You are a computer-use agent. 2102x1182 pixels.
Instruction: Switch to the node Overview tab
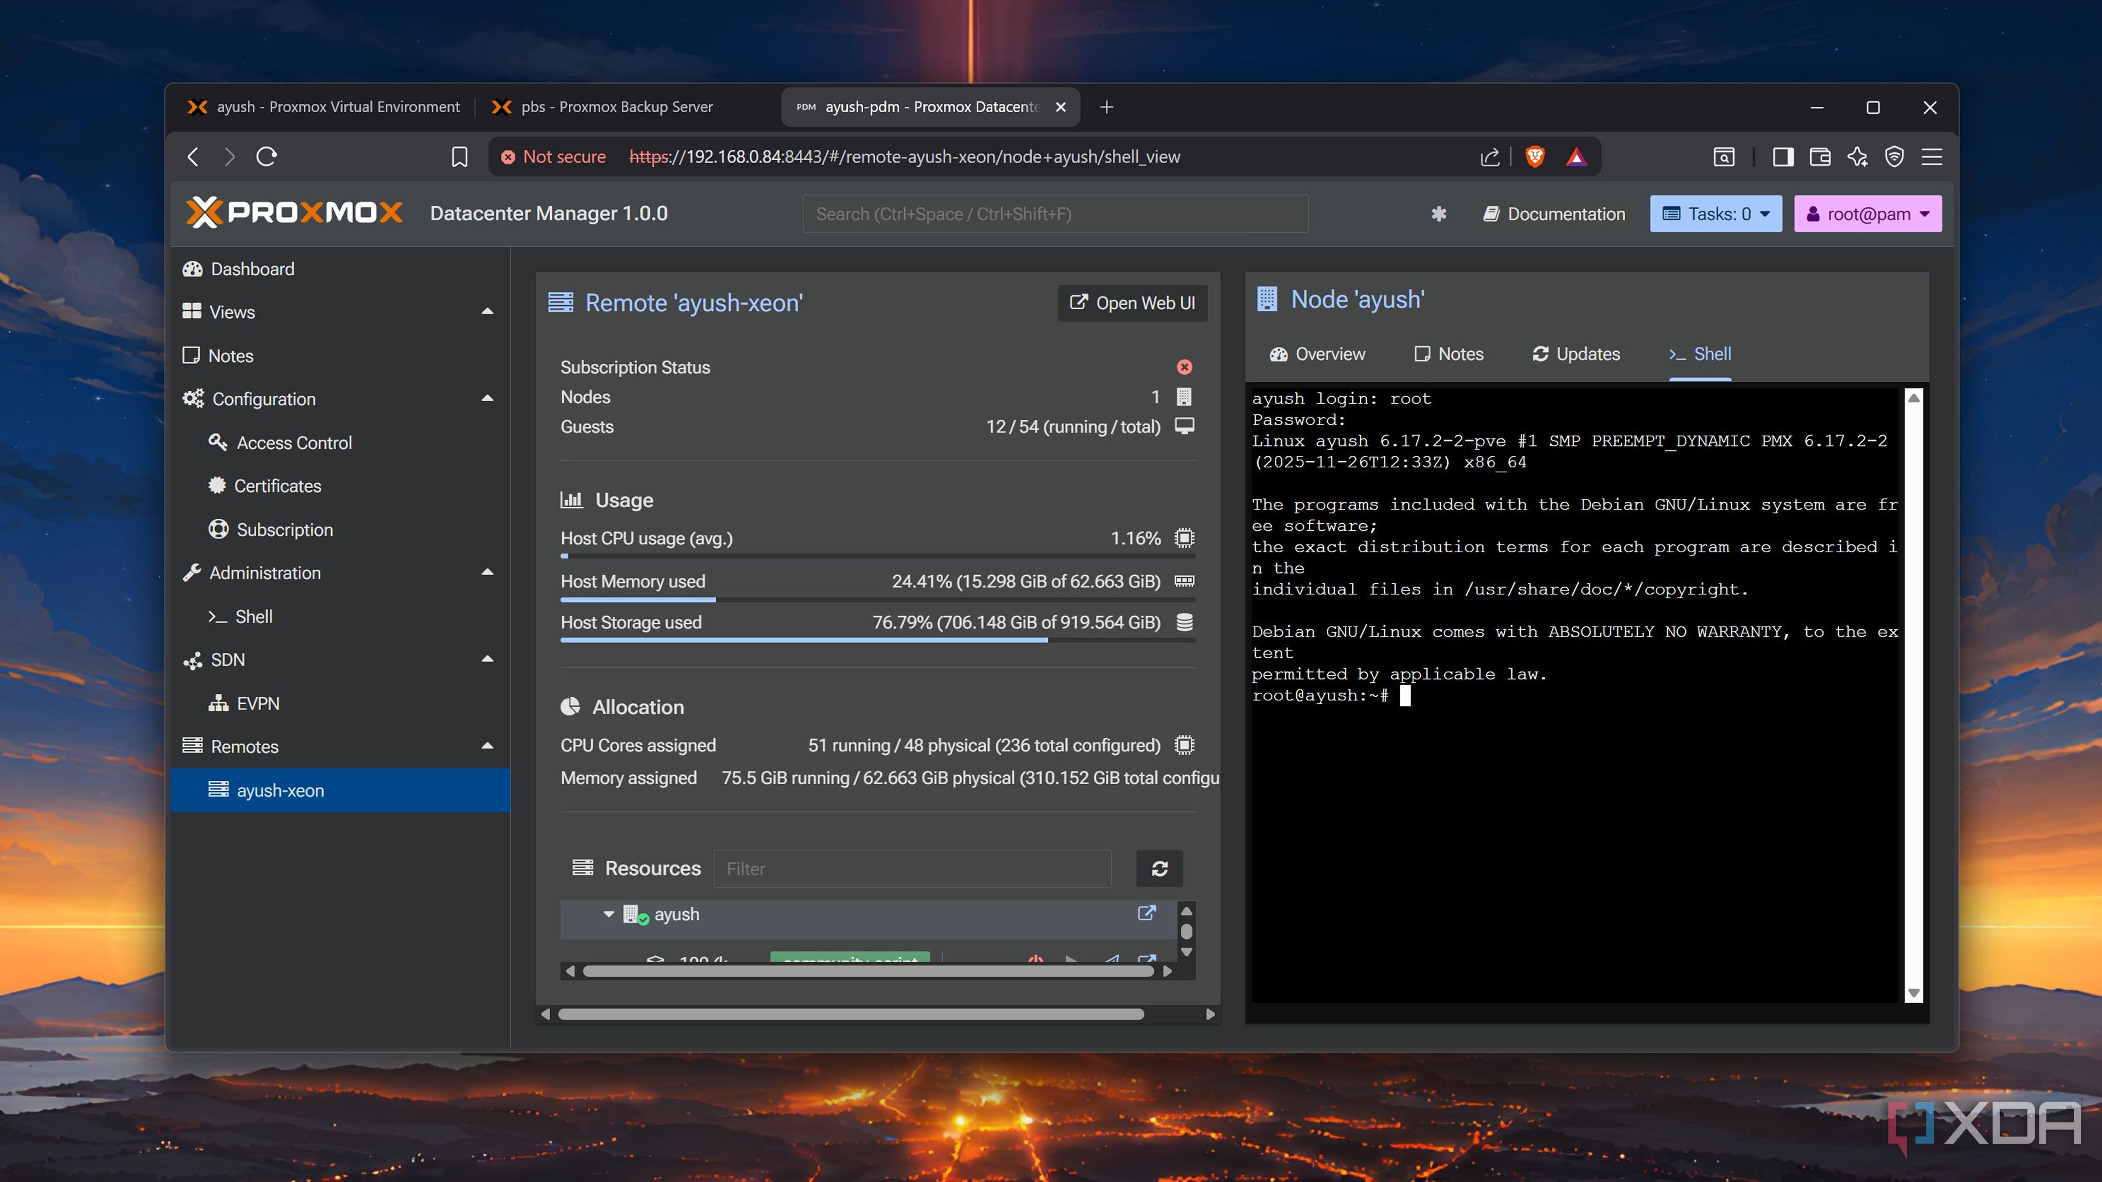1317,354
